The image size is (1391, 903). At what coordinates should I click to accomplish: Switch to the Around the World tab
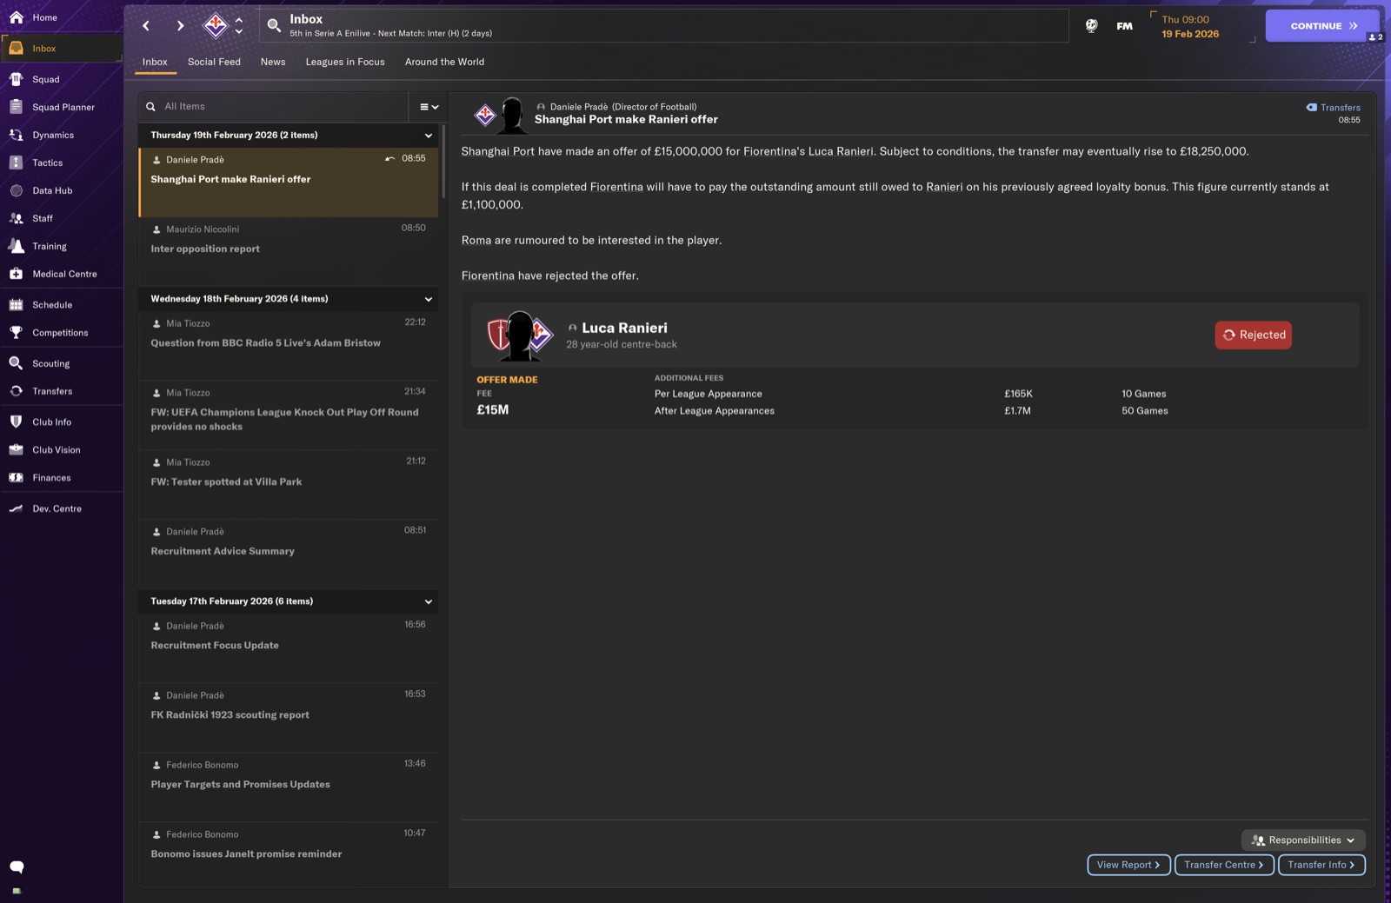[444, 62]
